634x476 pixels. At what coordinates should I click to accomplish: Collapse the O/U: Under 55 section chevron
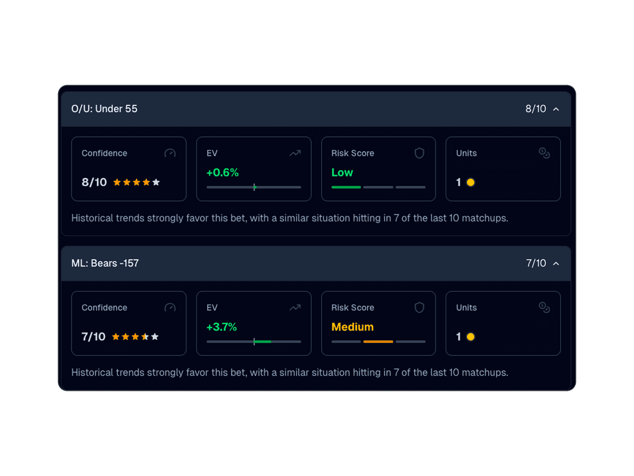tap(556, 109)
